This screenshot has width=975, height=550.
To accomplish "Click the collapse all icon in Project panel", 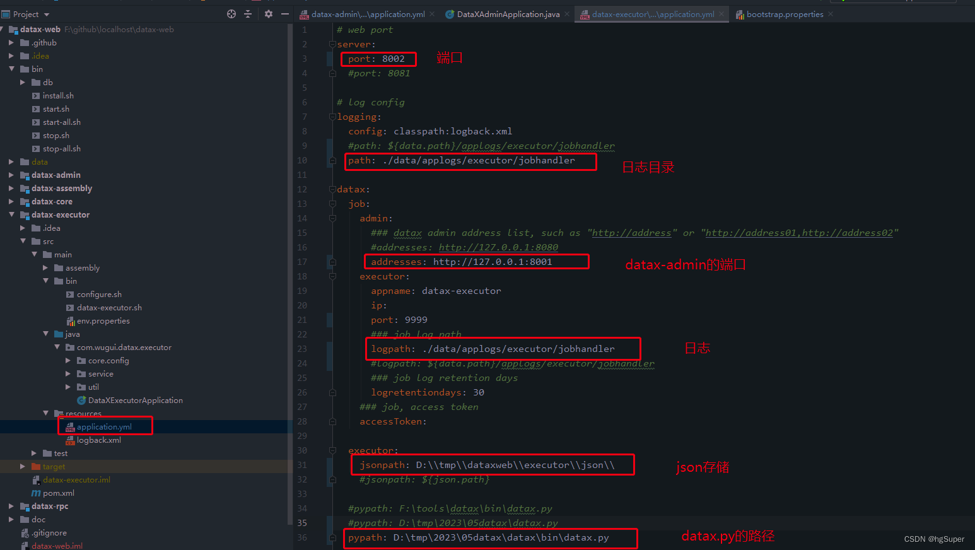I will 248,14.
